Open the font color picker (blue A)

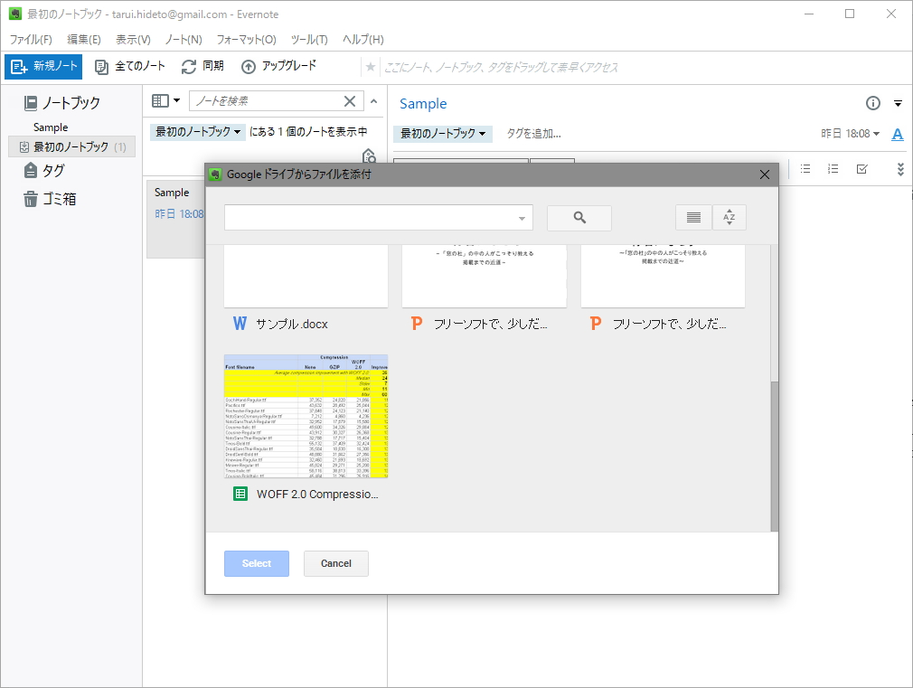(897, 134)
